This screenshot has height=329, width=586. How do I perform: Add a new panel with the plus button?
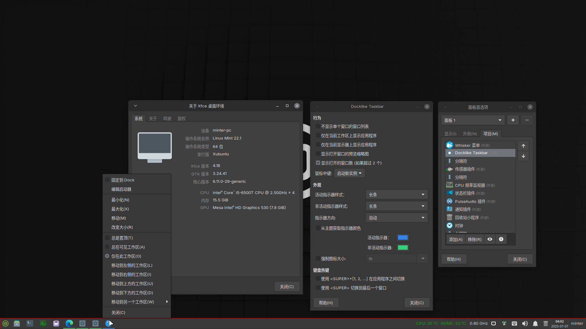[x=513, y=120]
